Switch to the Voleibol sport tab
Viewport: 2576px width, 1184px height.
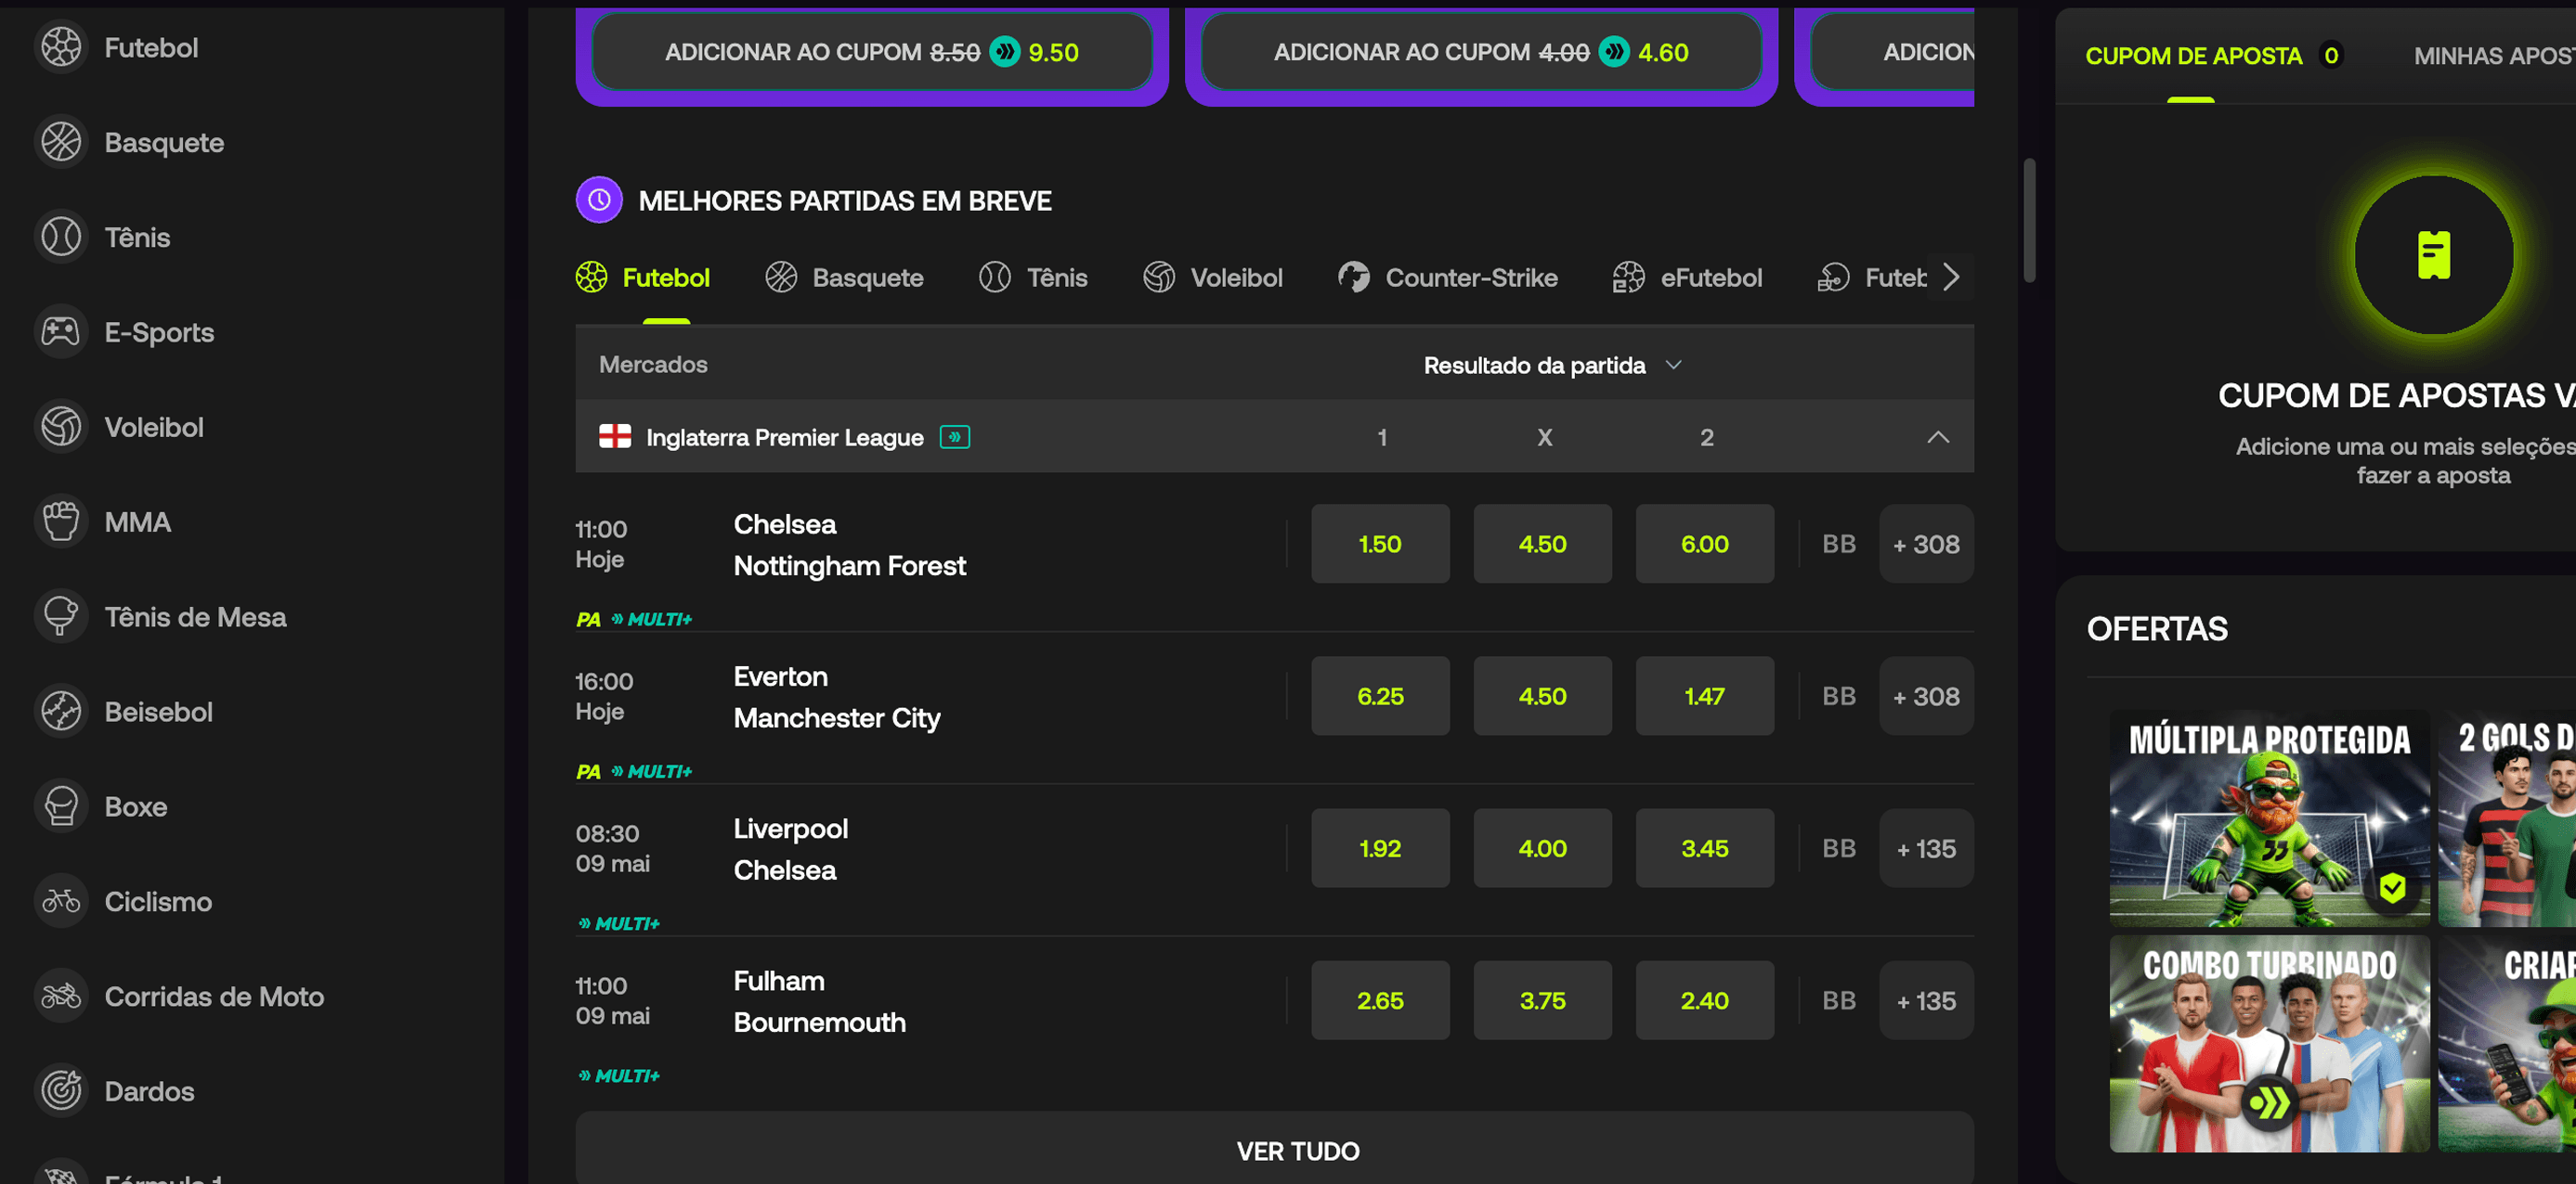click(1212, 277)
